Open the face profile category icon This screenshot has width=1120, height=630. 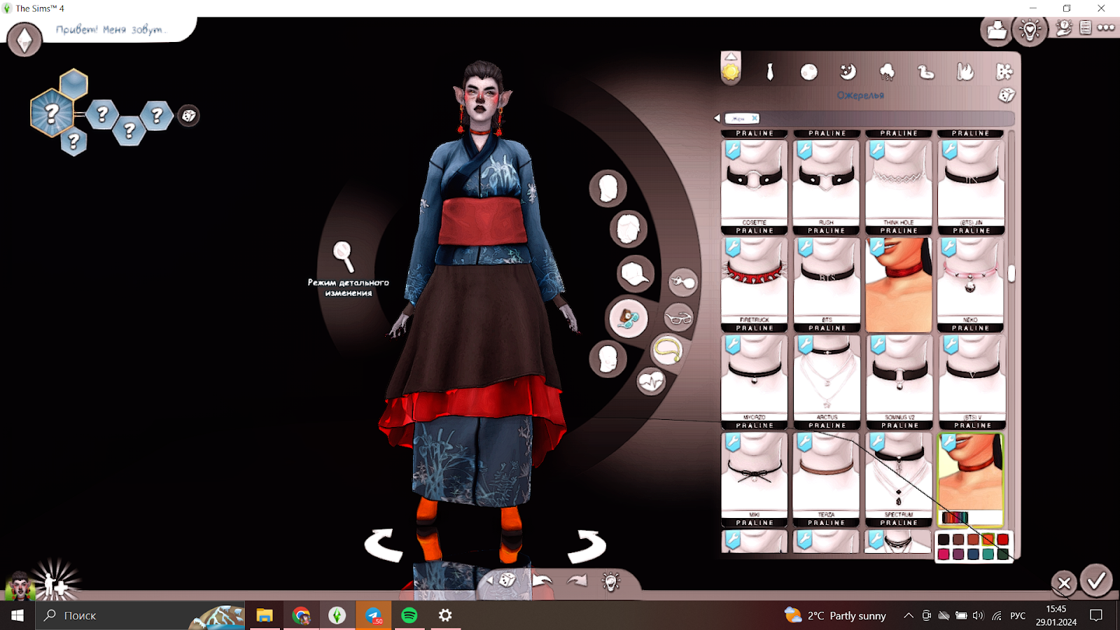tap(608, 359)
